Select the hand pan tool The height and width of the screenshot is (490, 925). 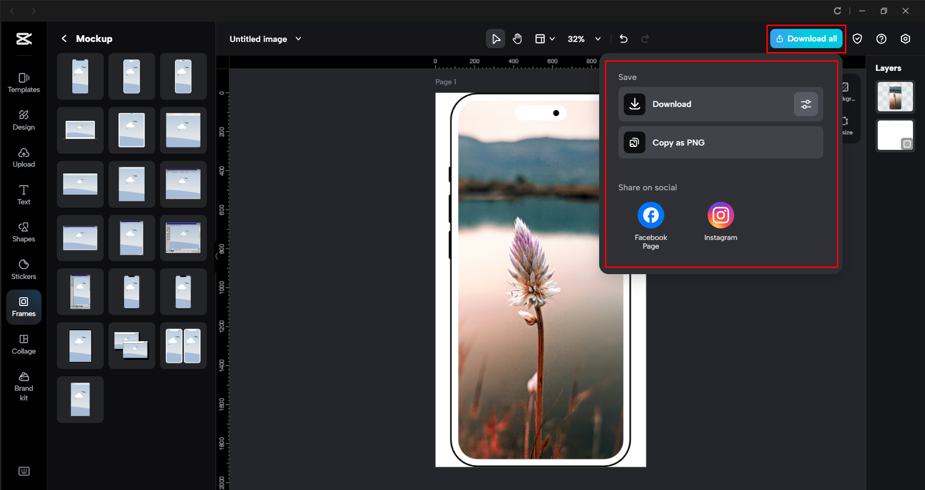pyautogui.click(x=517, y=39)
